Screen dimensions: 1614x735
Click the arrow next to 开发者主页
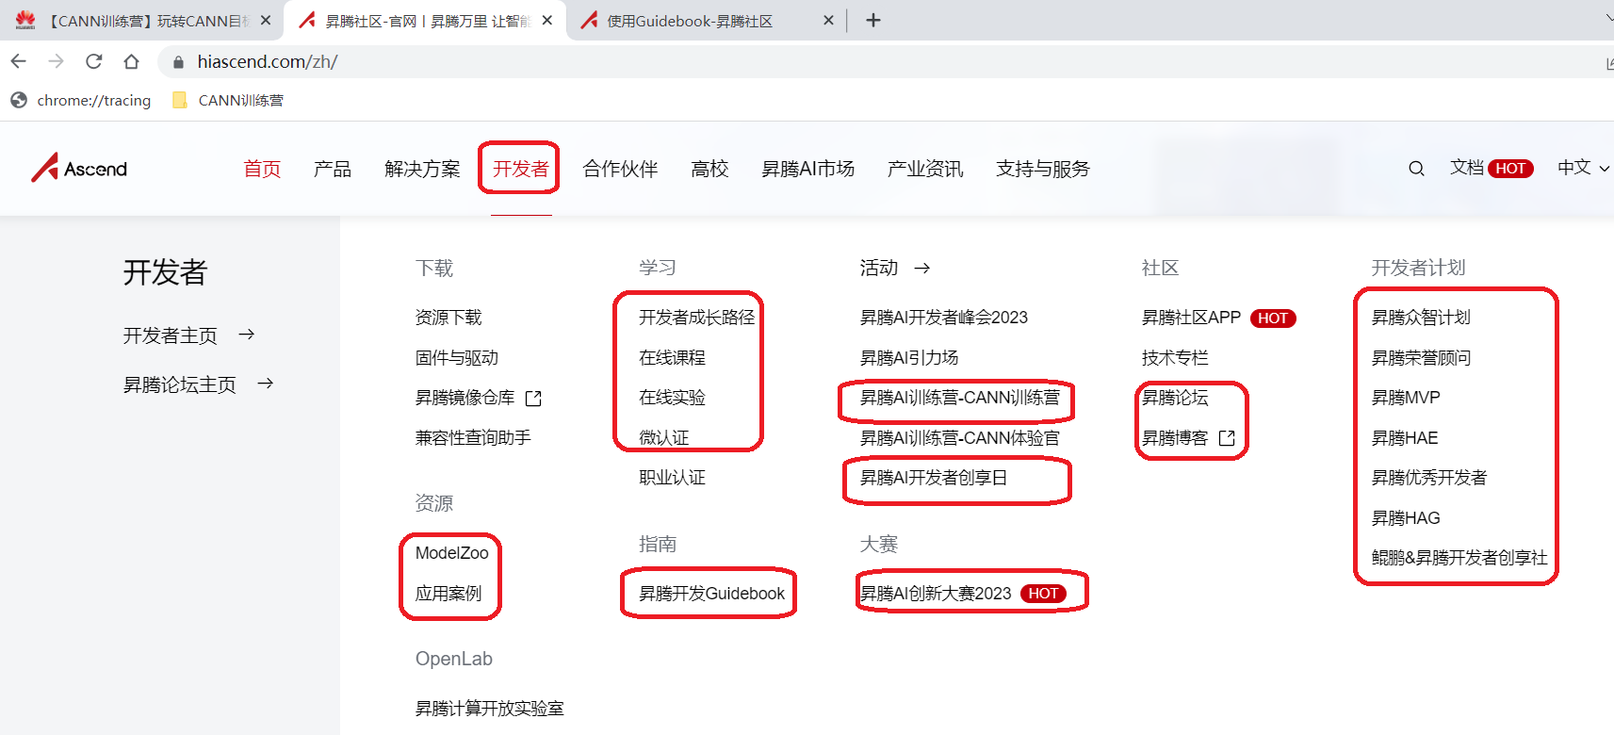(x=247, y=335)
